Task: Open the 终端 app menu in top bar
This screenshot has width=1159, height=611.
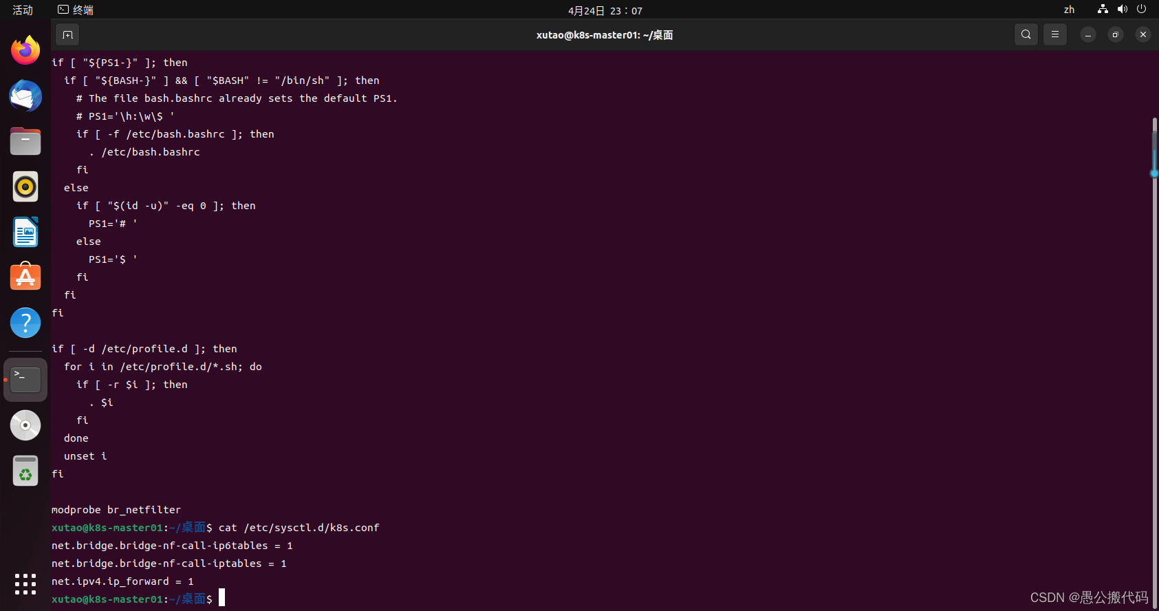Action: (x=76, y=10)
